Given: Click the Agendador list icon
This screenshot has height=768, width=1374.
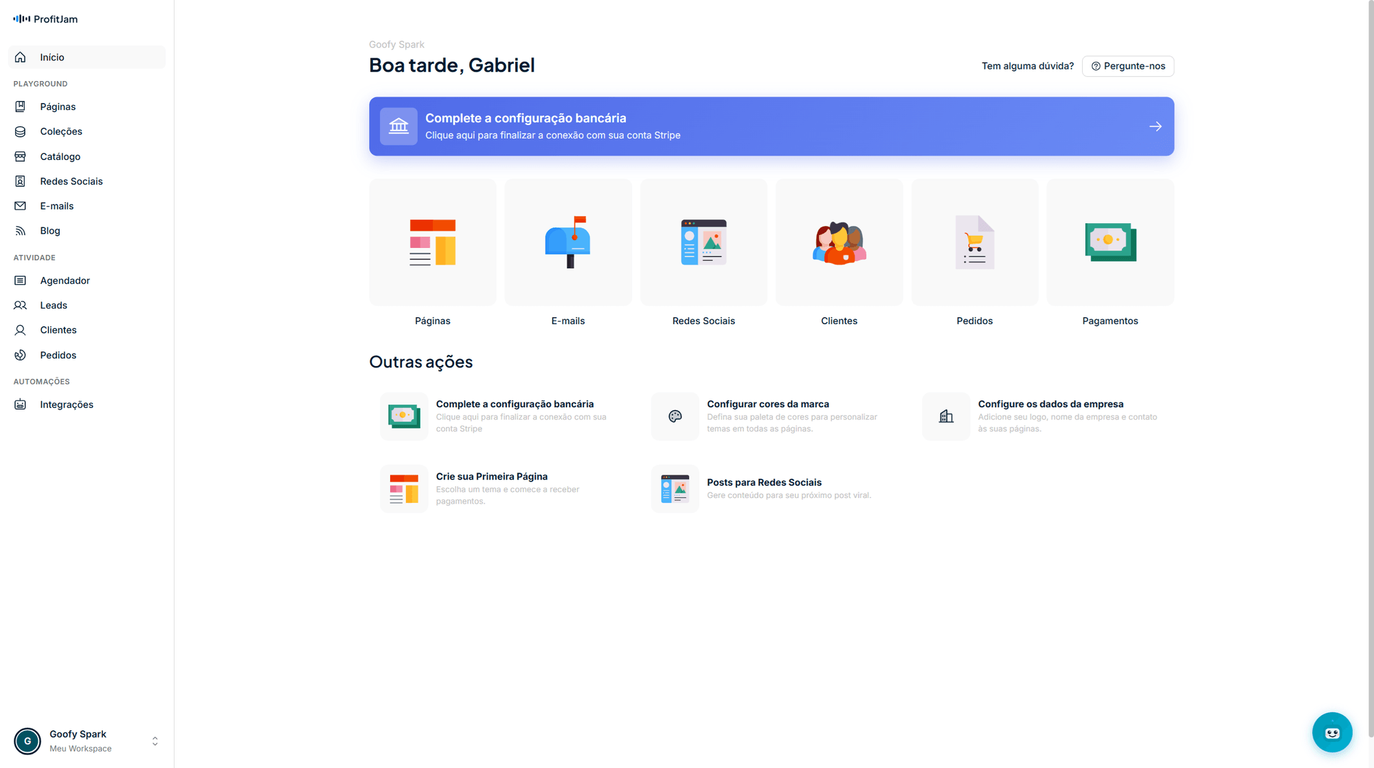Looking at the screenshot, I should click(21, 280).
